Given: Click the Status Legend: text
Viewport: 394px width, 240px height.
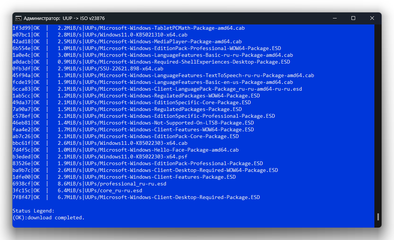Looking at the screenshot, I should click(x=34, y=211).
